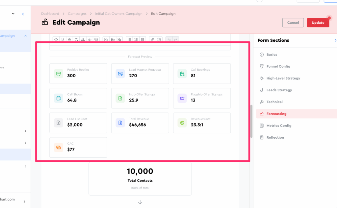Collapse the left sidebar with back chevron
Viewport: 337px width, 208px height.
pos(23,14)
